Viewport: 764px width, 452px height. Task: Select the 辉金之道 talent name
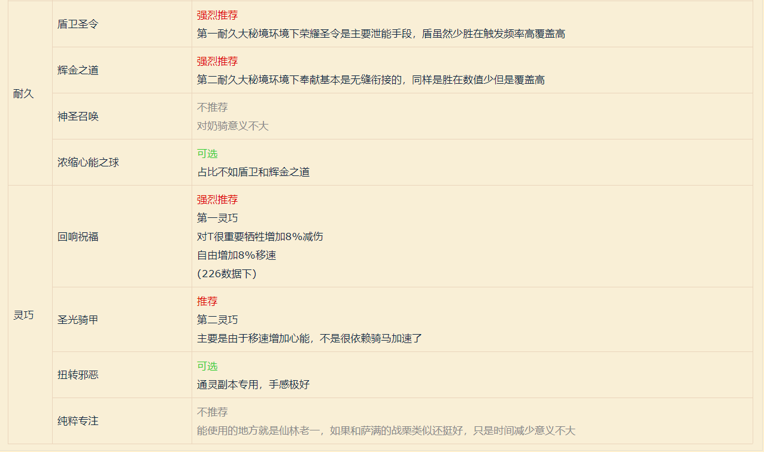pos(78,70)
